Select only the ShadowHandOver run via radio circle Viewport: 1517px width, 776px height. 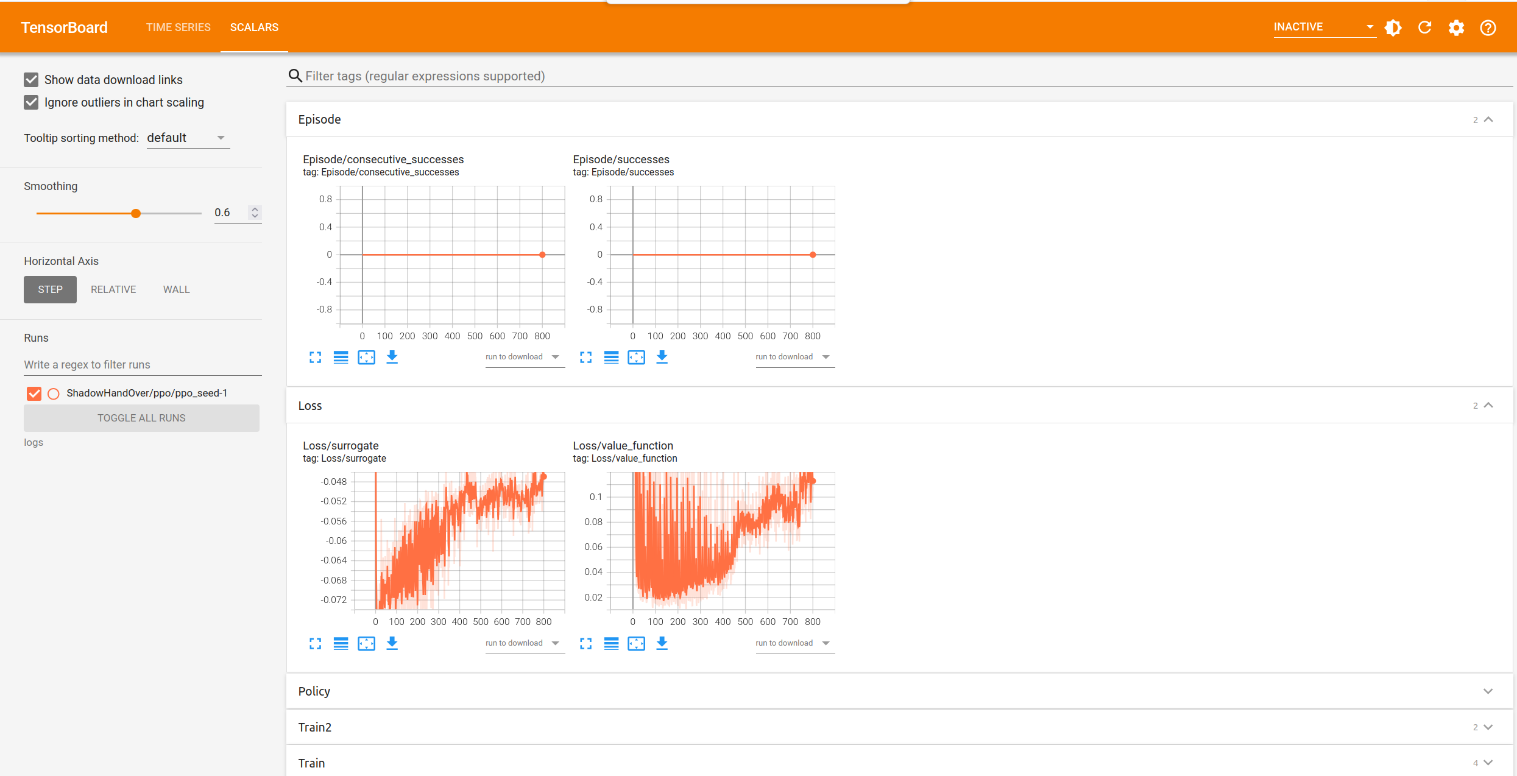click(x=54, y=393)
